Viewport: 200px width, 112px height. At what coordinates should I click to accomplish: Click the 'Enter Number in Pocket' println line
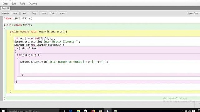click(x=64, y=62)
